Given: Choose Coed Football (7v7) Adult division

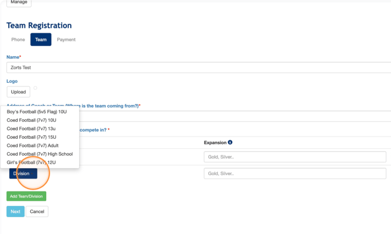Looking at the screenshot, I should [x=33, y=145].
